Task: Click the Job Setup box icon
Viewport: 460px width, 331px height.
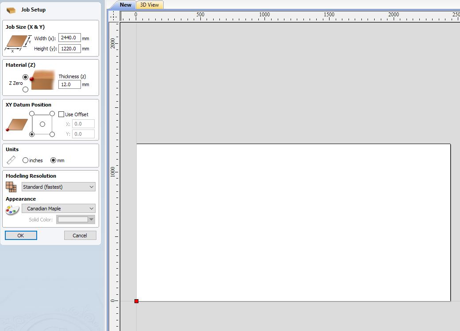Action: coord(11,10)
